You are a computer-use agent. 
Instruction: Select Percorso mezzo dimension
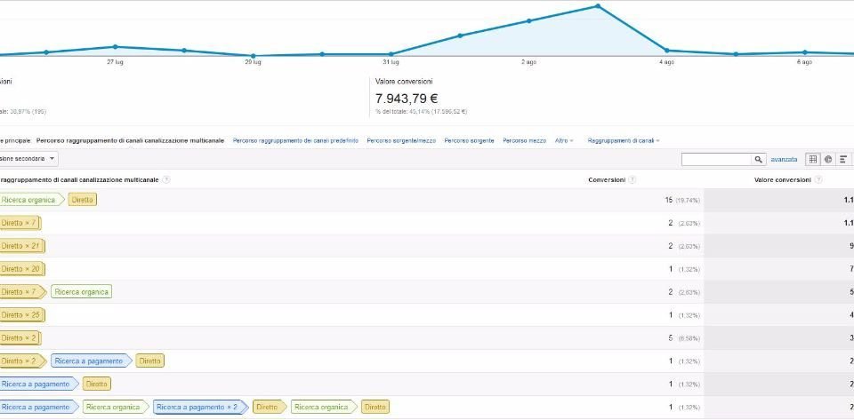click(524, 140)
